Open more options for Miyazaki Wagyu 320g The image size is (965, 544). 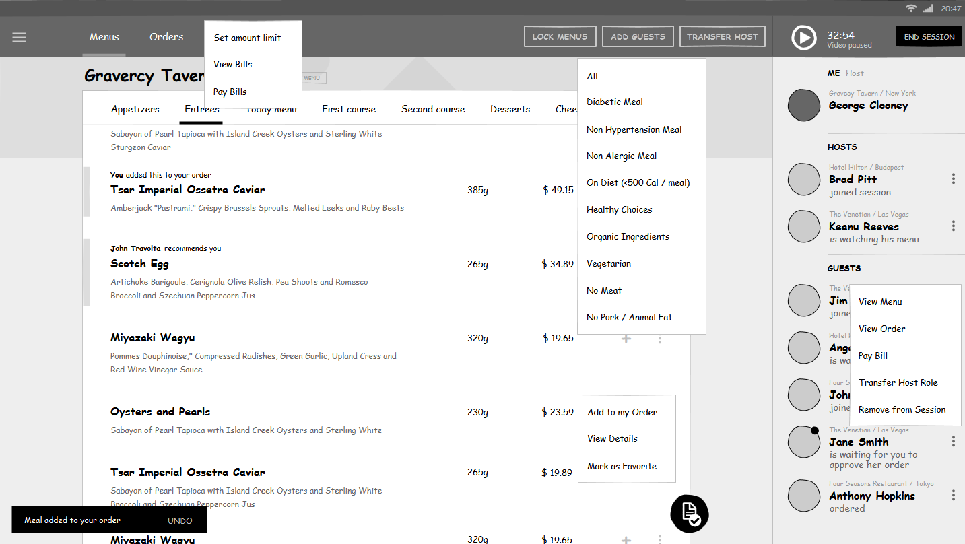(659, 338)
